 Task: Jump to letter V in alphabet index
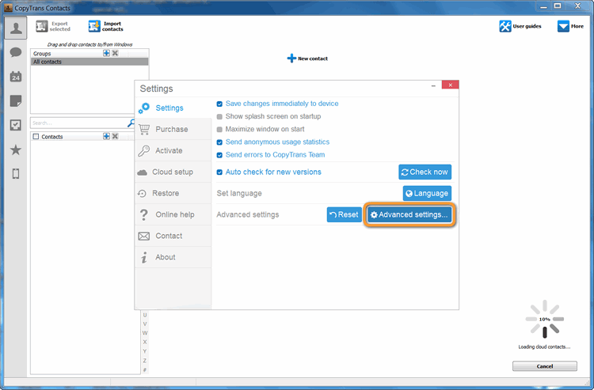(145, 324)
